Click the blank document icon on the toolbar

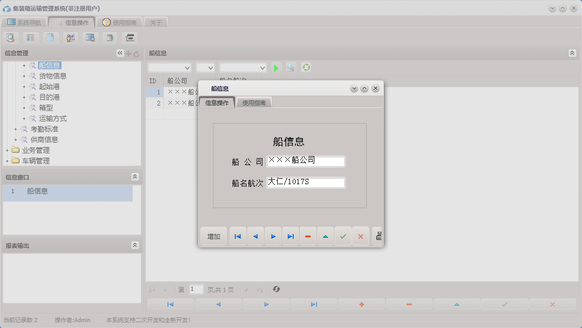pos(50,37)
